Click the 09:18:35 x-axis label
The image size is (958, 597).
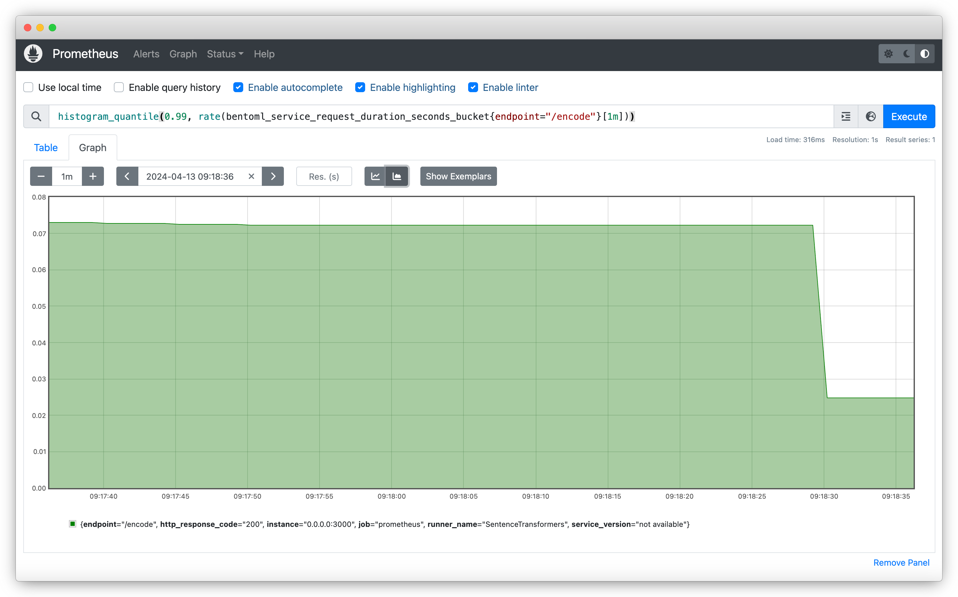tap(896, 496)
